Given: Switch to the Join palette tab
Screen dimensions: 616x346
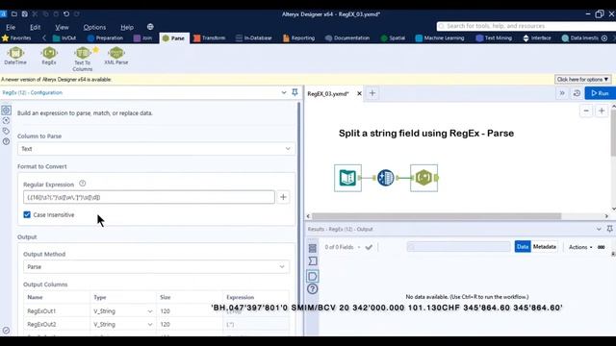Looking at the screenshot, I should point(142,38).
